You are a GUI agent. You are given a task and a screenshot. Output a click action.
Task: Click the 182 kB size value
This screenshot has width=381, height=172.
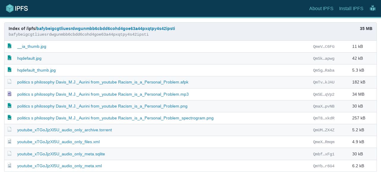[359, 82]
